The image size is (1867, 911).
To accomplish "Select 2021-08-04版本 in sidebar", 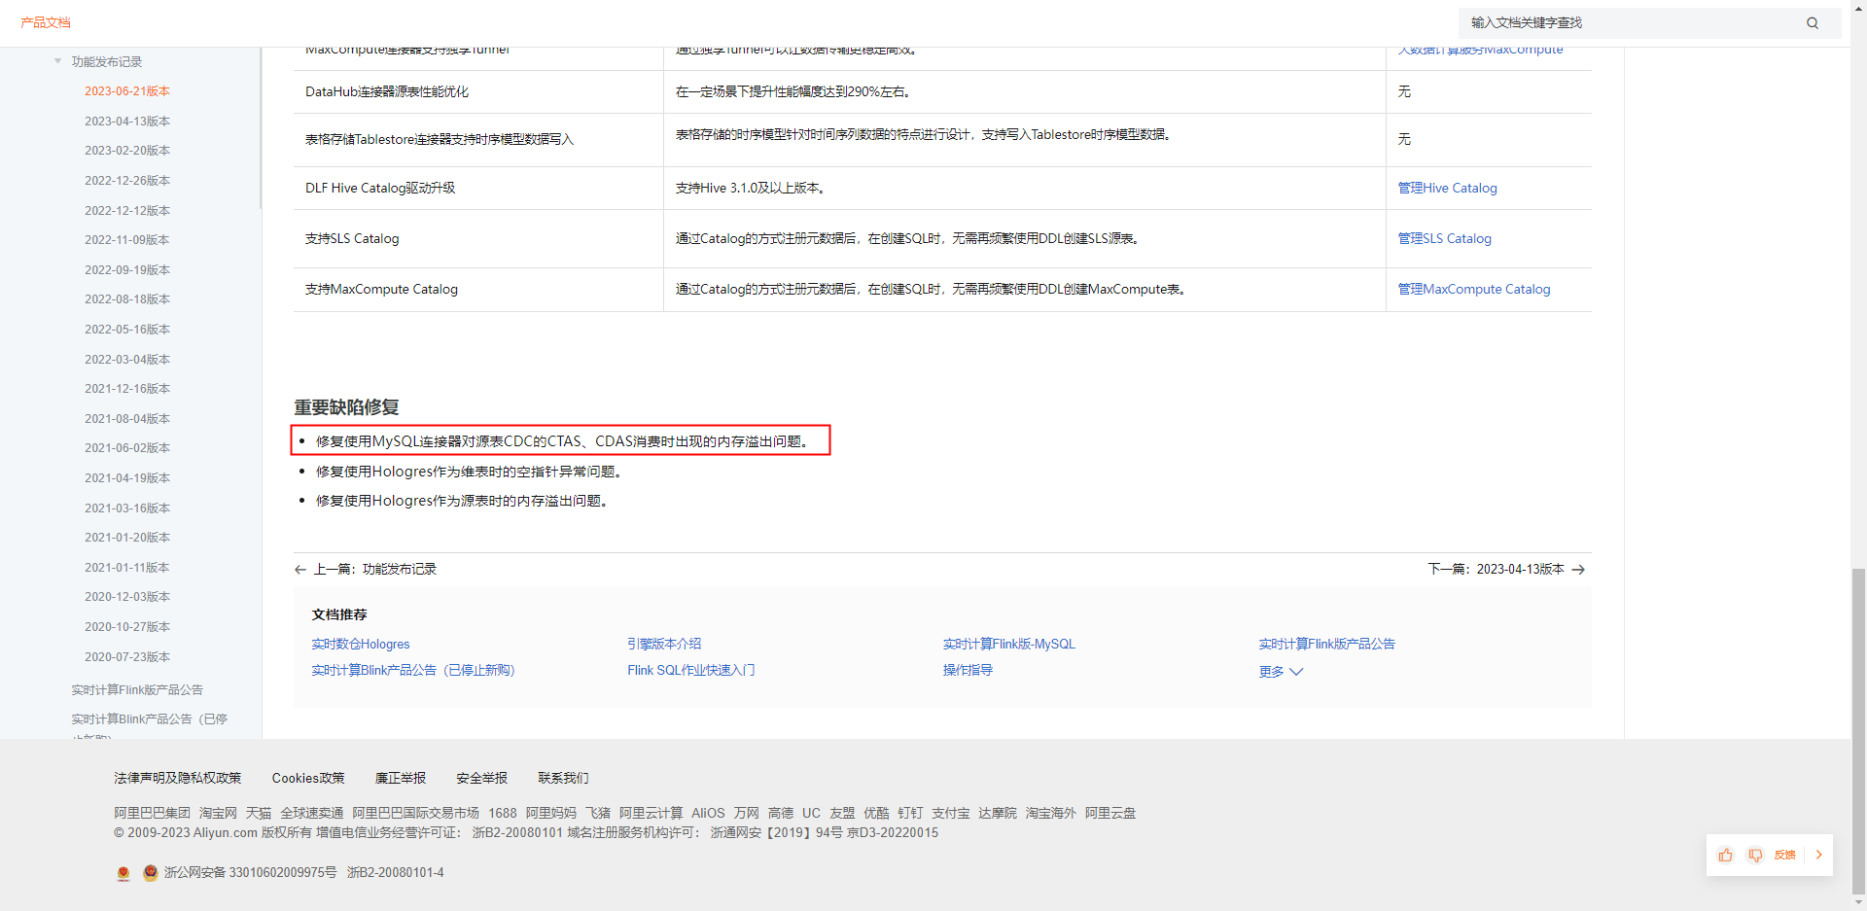I will pyautogui.click(x=127, y=419).
